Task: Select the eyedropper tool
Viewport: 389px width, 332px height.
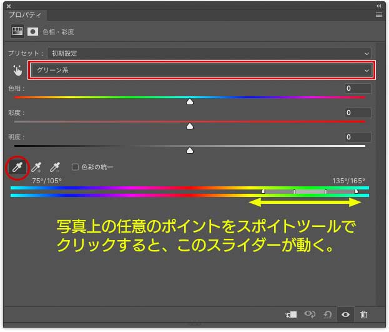Action: click(17, 167)
